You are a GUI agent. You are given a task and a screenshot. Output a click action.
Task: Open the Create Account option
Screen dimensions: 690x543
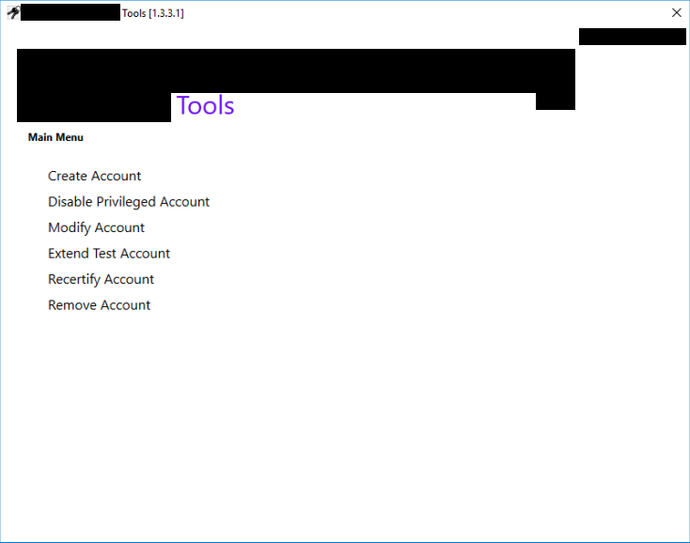(x=94, y=176)
